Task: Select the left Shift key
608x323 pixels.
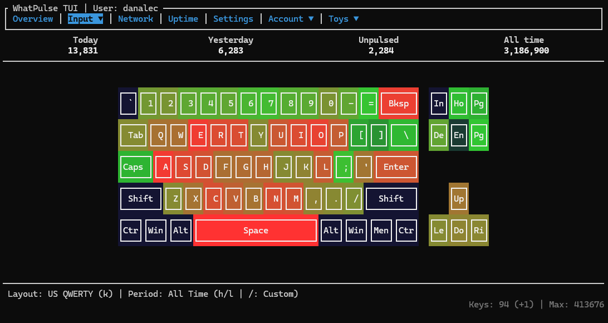Action: pyautogui.click(x=140, y=199)
